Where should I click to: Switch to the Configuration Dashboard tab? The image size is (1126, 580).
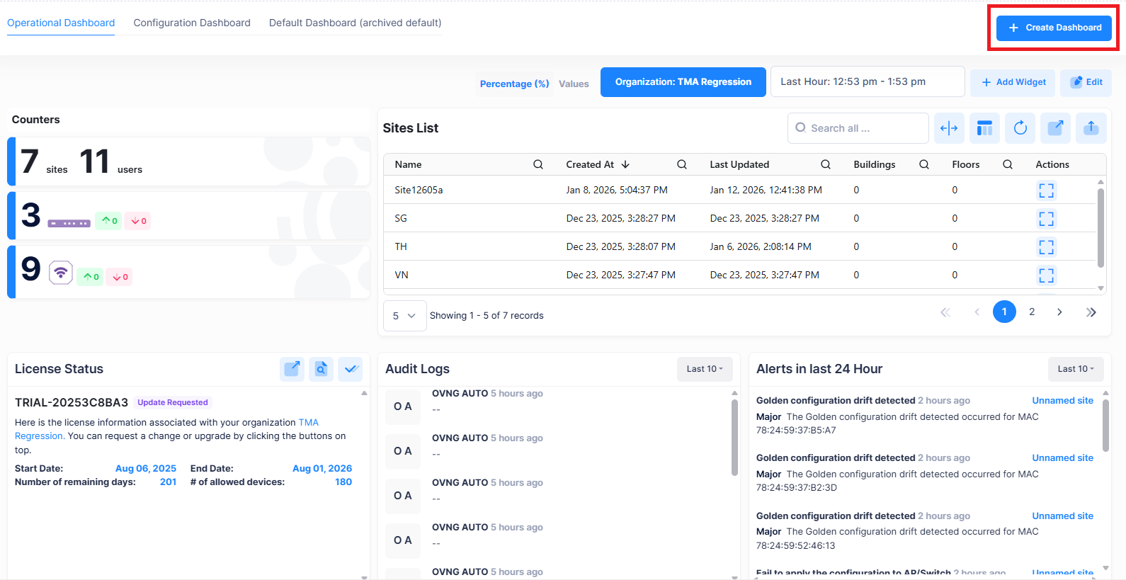[192, 23]
